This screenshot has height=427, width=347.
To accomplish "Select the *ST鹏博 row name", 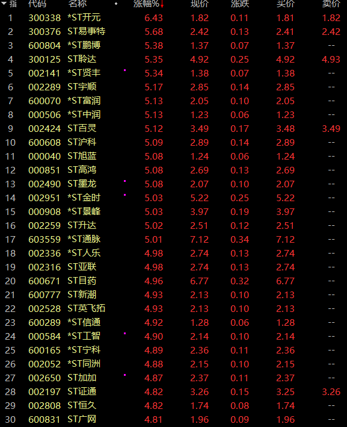I will point(84,45).
